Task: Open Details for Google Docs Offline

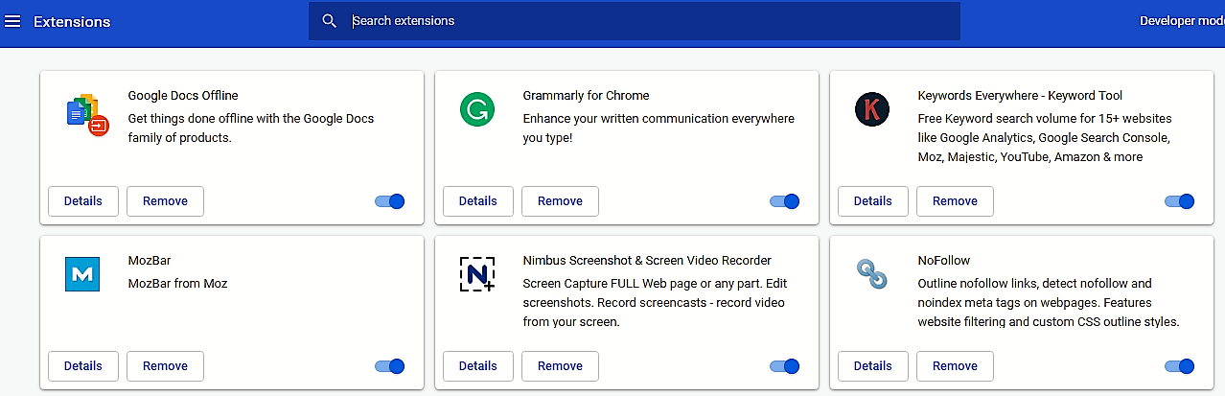Action: (83, 201)
